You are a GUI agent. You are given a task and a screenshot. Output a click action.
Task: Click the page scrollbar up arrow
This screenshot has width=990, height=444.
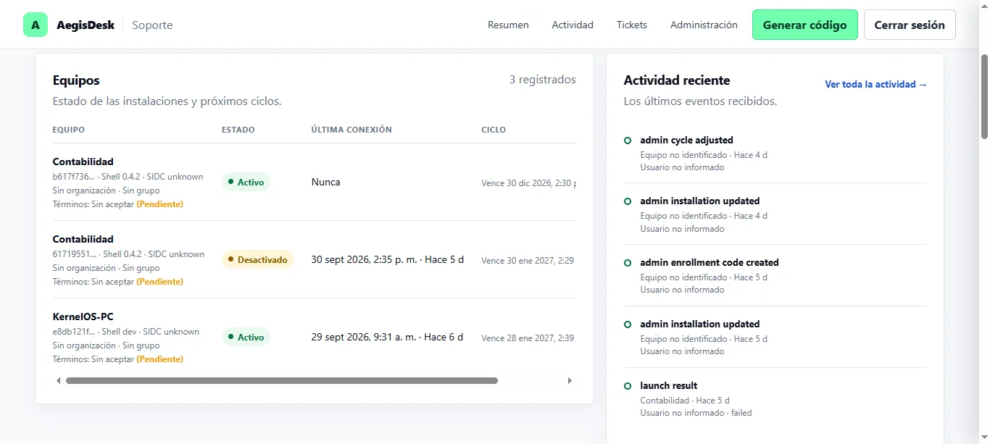(984, 5)
